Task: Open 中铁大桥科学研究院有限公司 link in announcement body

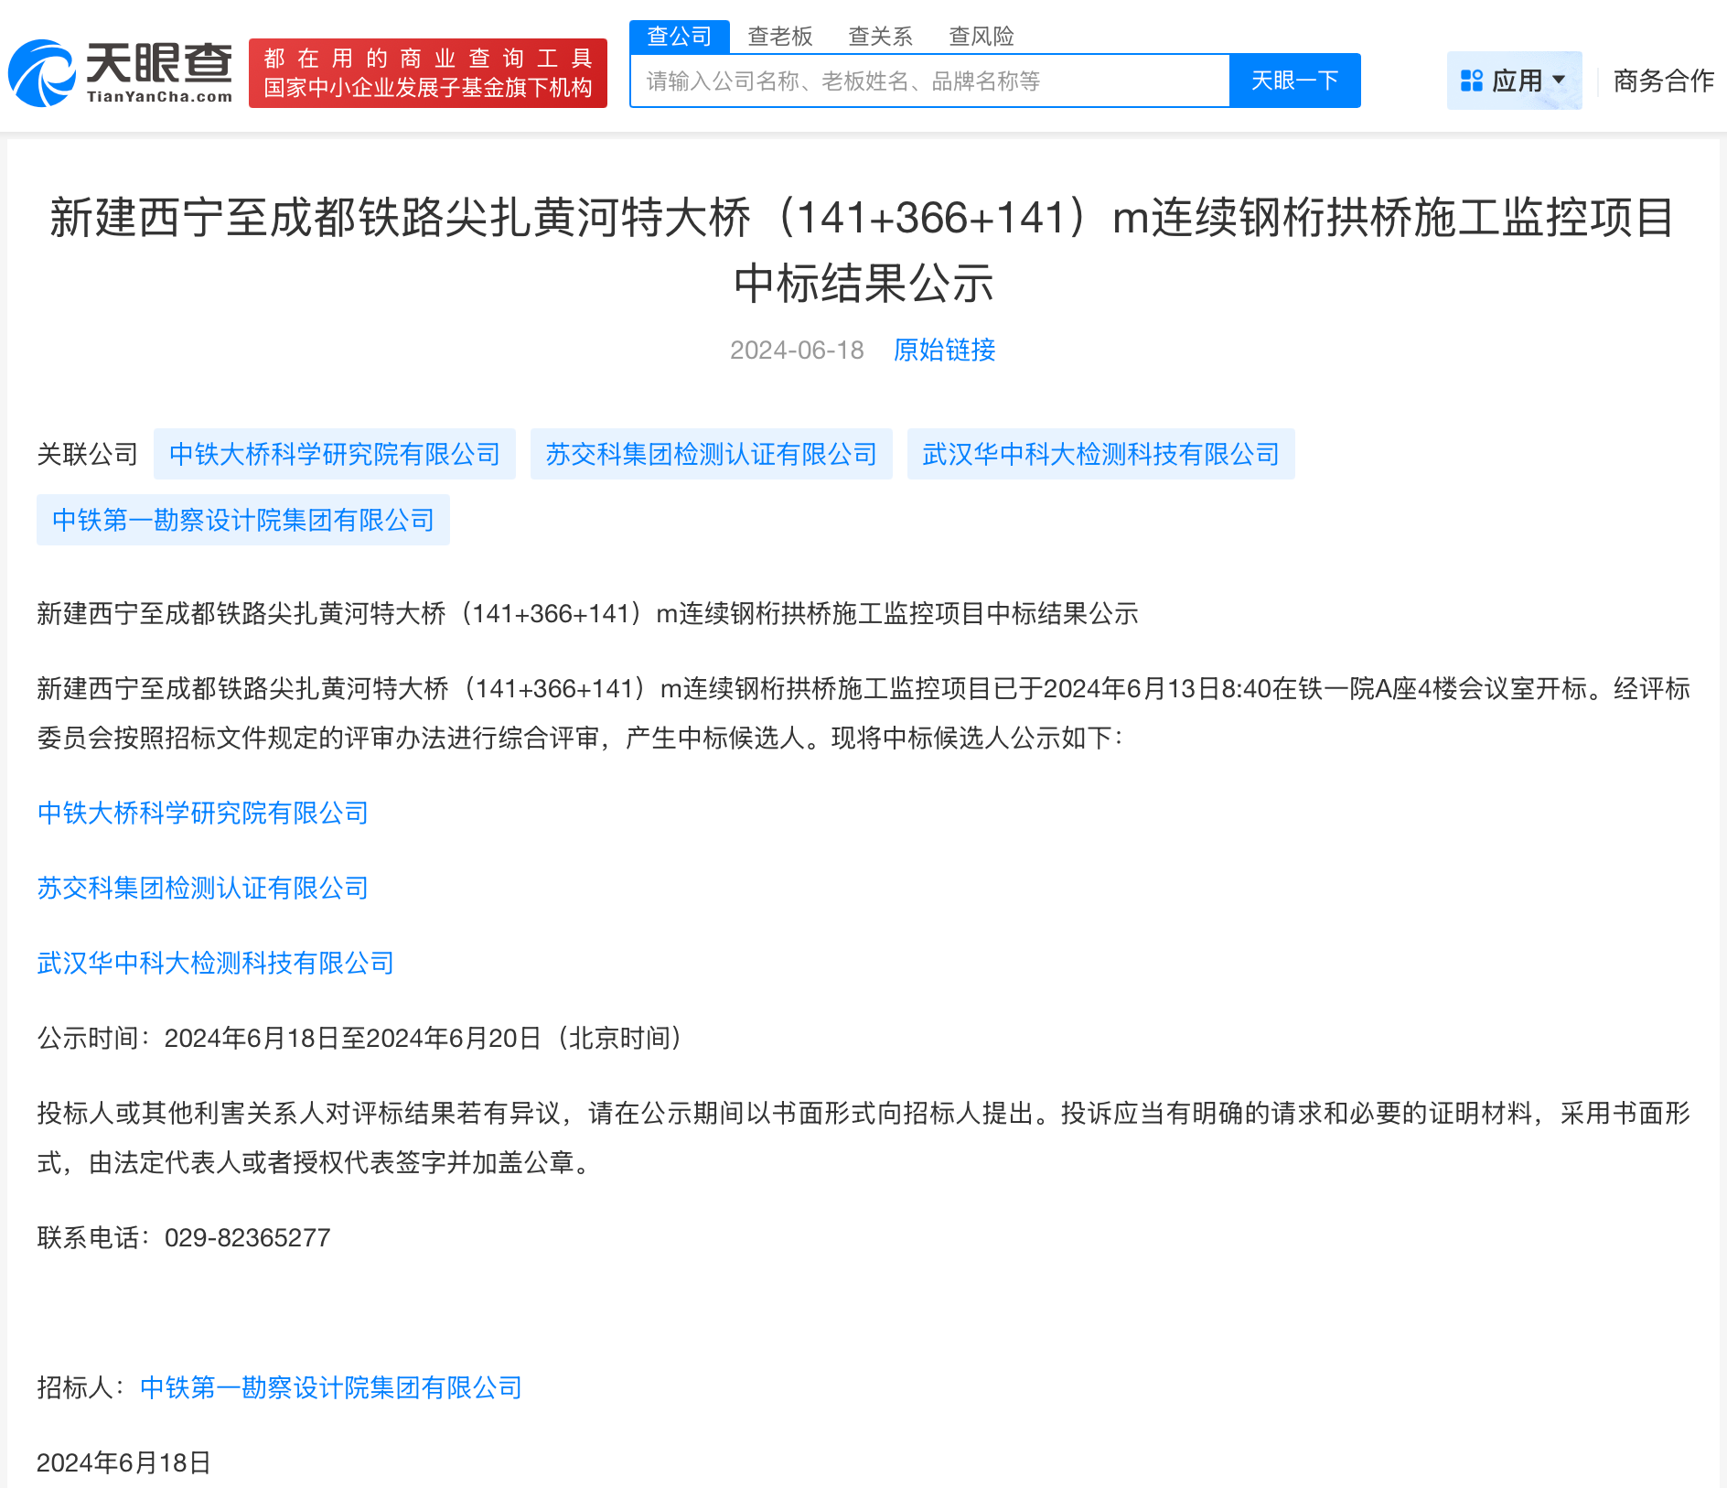Action: coord(202,814)
